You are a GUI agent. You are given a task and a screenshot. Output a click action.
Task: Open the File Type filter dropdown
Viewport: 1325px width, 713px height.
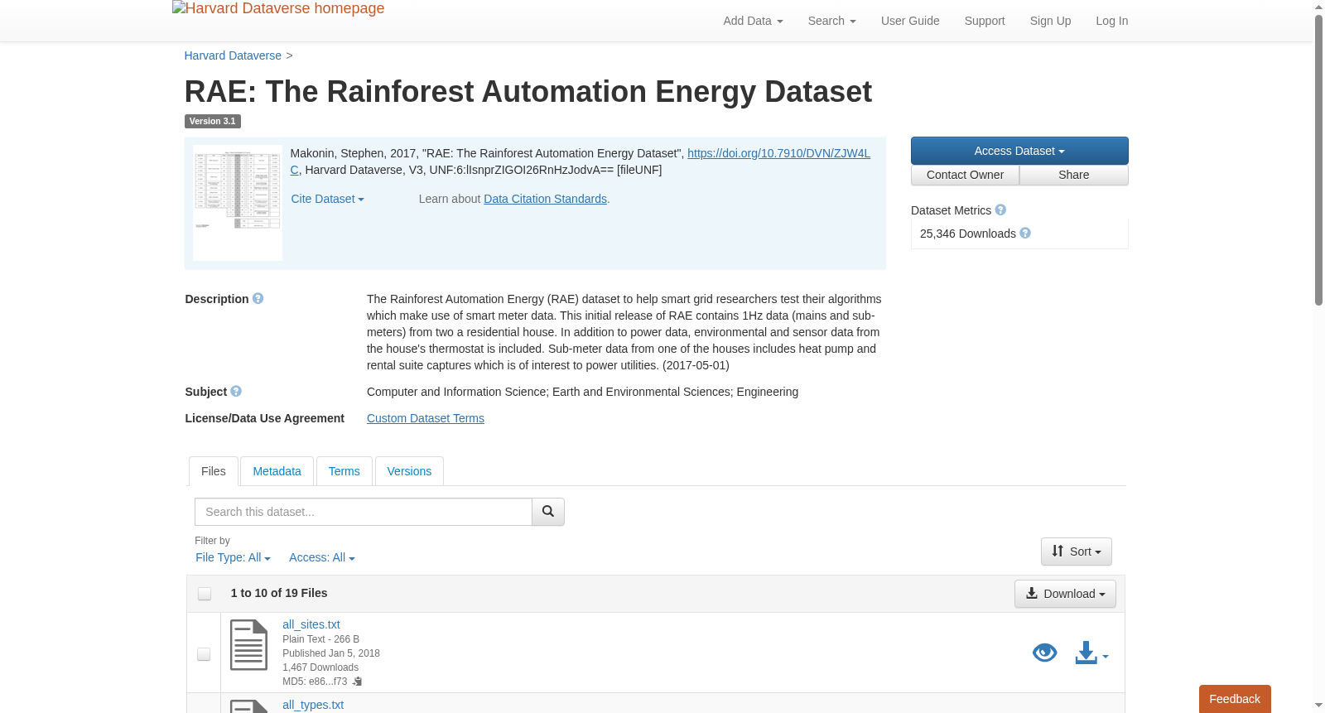point(233,558)
